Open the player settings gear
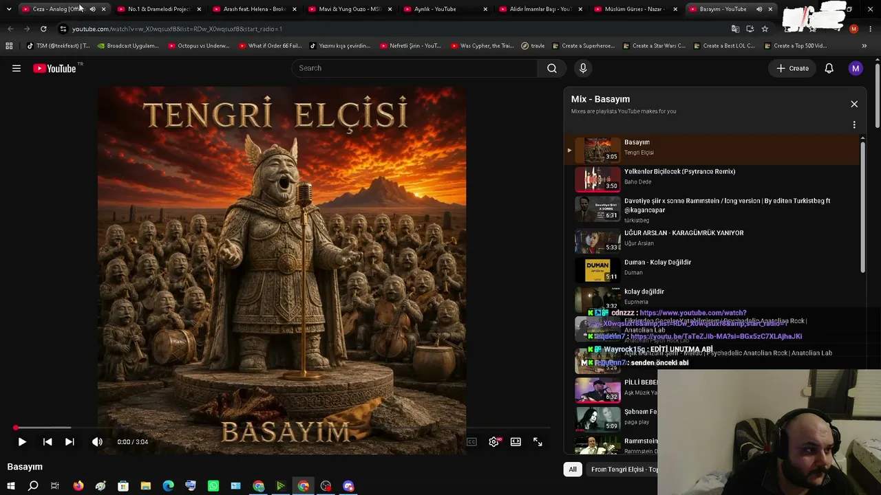This screenshot has width=881, height=495. (x=493, y=442)
